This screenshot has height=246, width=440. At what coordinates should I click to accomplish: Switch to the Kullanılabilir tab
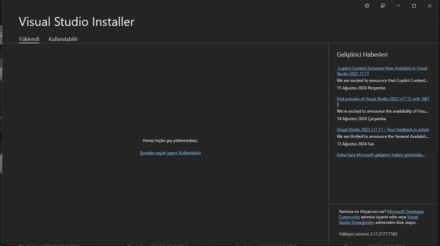[63, 39]
